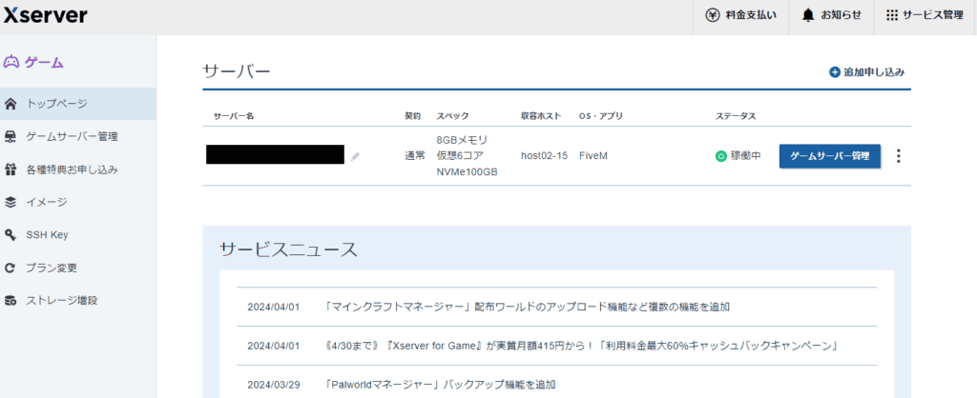
Task: Click the 収容ホスト column header
Action: 542,116
